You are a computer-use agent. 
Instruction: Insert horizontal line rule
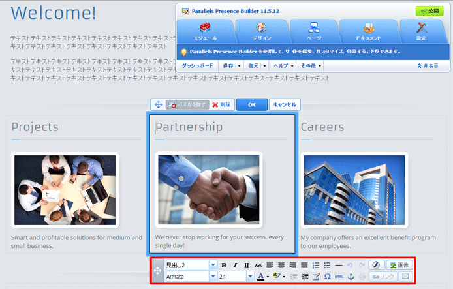(x=339, y=266)
